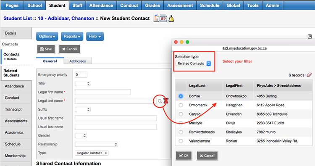Switch to the Global top tab
Image resolution: width=315 pixels, height=166 pixels.
[233, 5]
